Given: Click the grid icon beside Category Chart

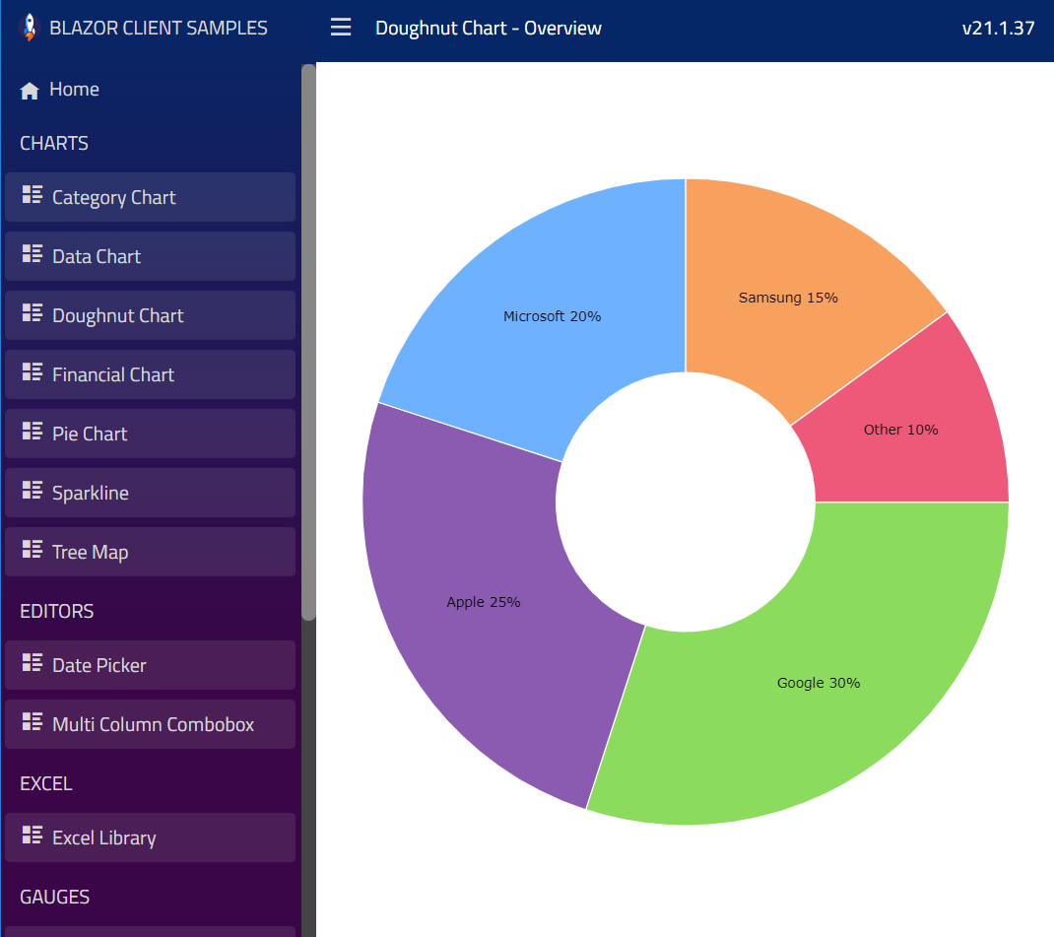Looking at the screenshot, I should pos(33,195).
